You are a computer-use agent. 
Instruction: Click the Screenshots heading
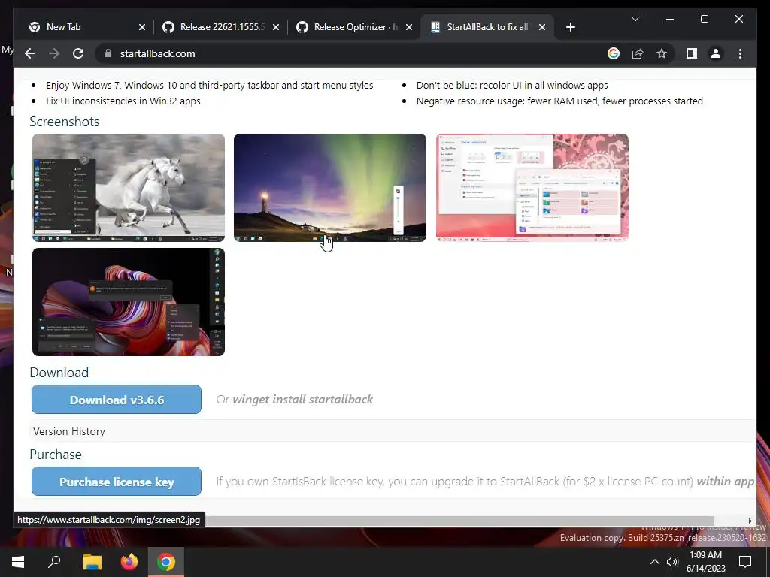[x=65, y=122]
